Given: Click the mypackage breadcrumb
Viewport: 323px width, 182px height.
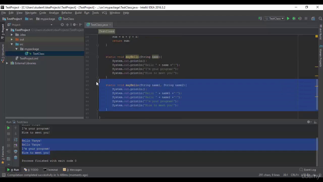Looking at the screenshot, I should pos(45,19).
